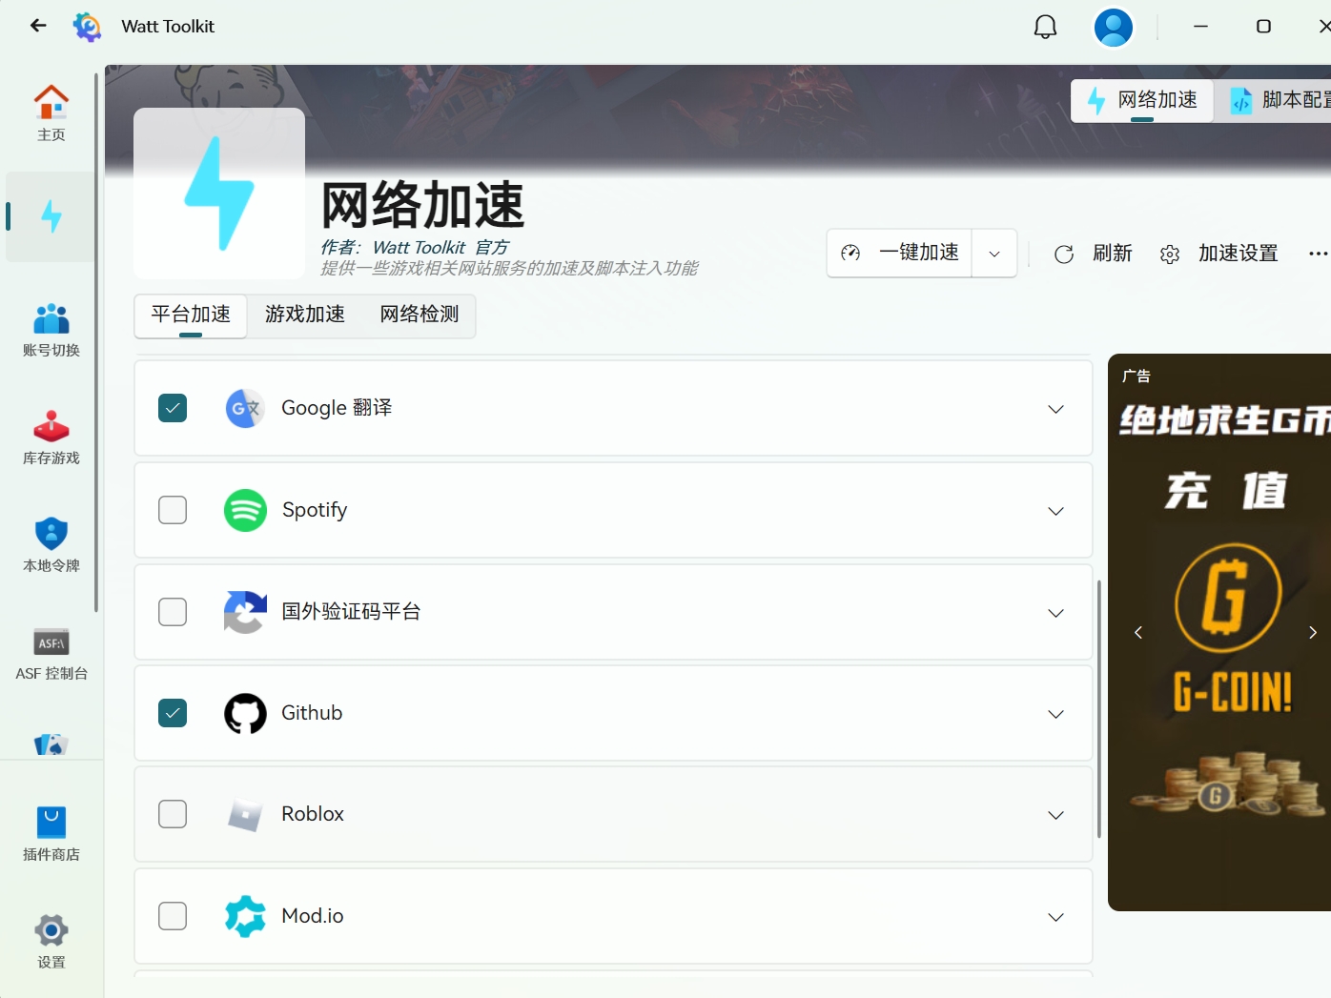Open 库存游戏 game library sidebar item
This screenshot has width=1331, height=998.
pos(51,438)
